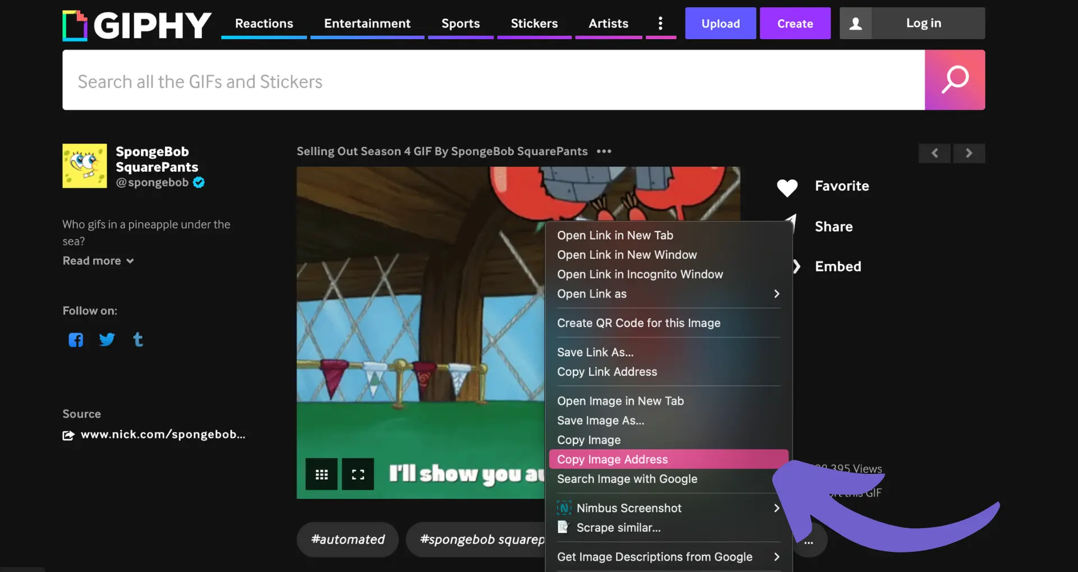
Task: Select Save Image As...
Action: click(x=669, y=421)
